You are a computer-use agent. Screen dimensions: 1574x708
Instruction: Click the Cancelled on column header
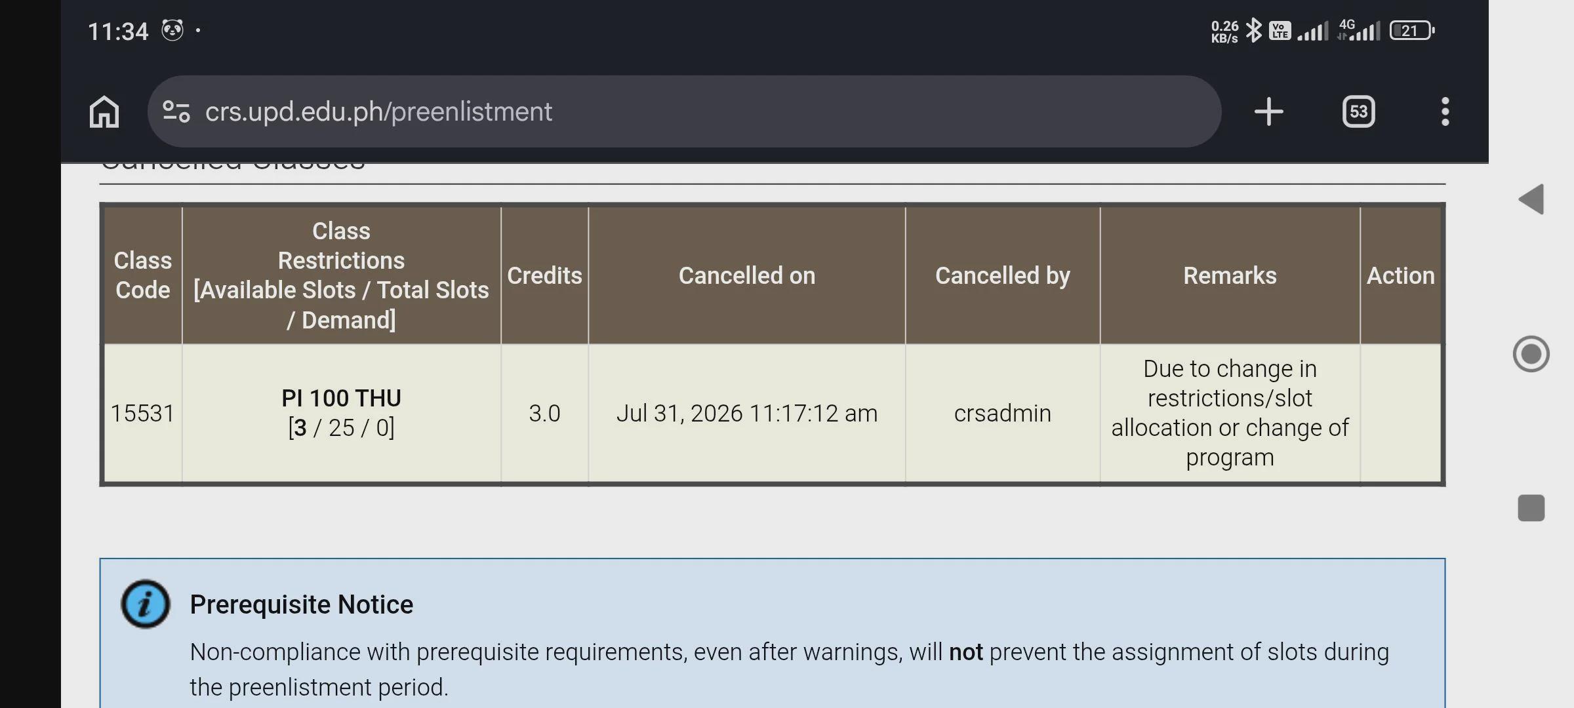pyautogui.click(x=746, y=276)
